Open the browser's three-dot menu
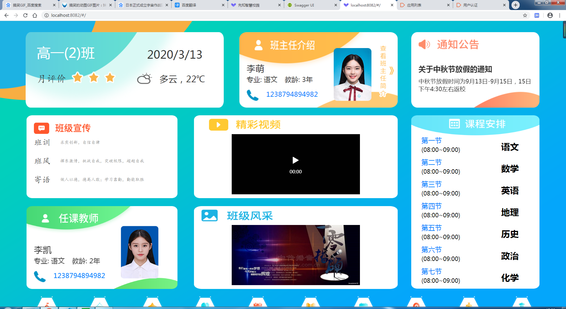The width and height of the screenshot is (566, 309). [x=560, y=15]
